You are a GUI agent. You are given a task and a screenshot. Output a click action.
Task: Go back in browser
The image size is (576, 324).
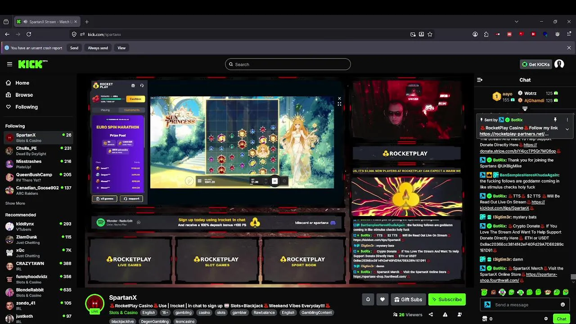point(7,34)
